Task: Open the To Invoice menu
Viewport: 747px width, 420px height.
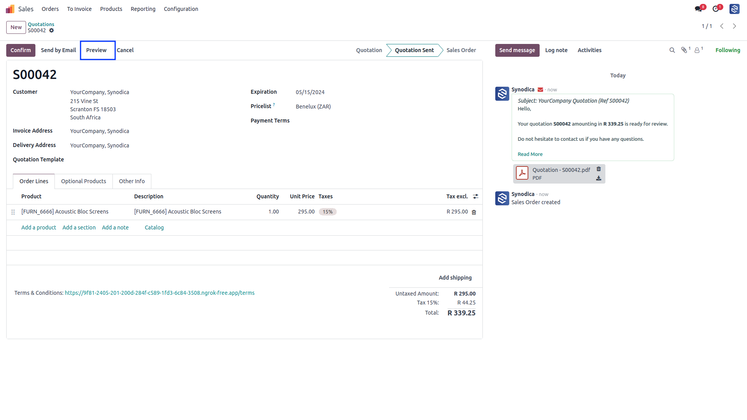Action: click(x=79, y=9)
